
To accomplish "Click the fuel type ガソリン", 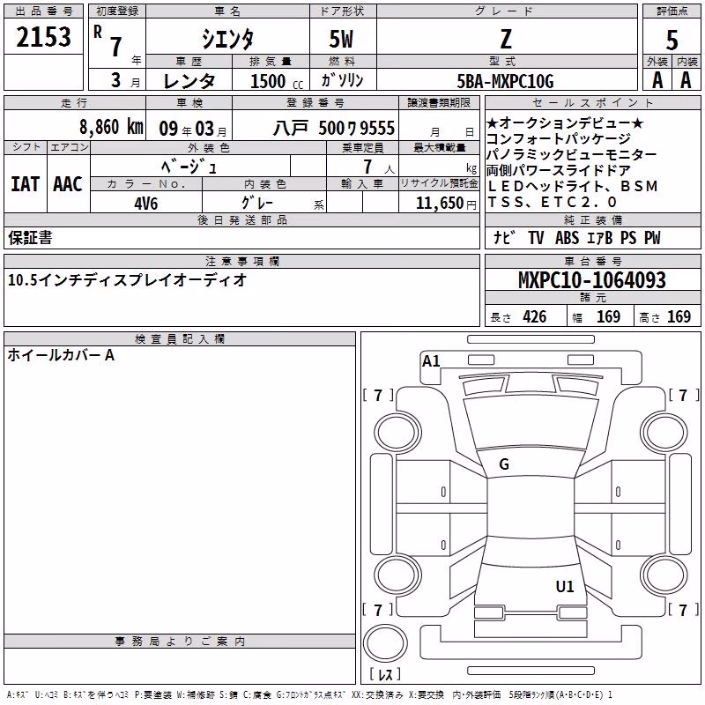I will (x=342, y=80).
